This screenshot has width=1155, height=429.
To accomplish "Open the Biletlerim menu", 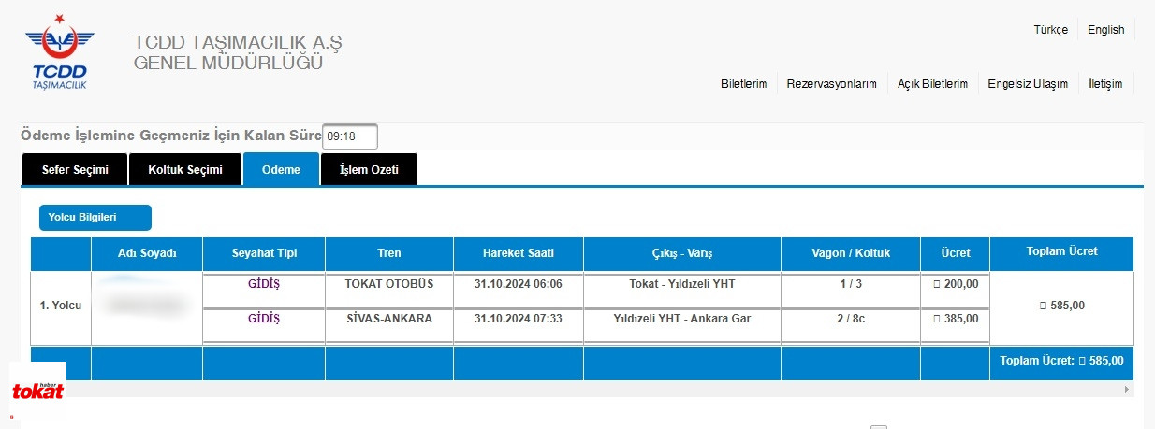I will pyautogui.click(x=743, y=84).
